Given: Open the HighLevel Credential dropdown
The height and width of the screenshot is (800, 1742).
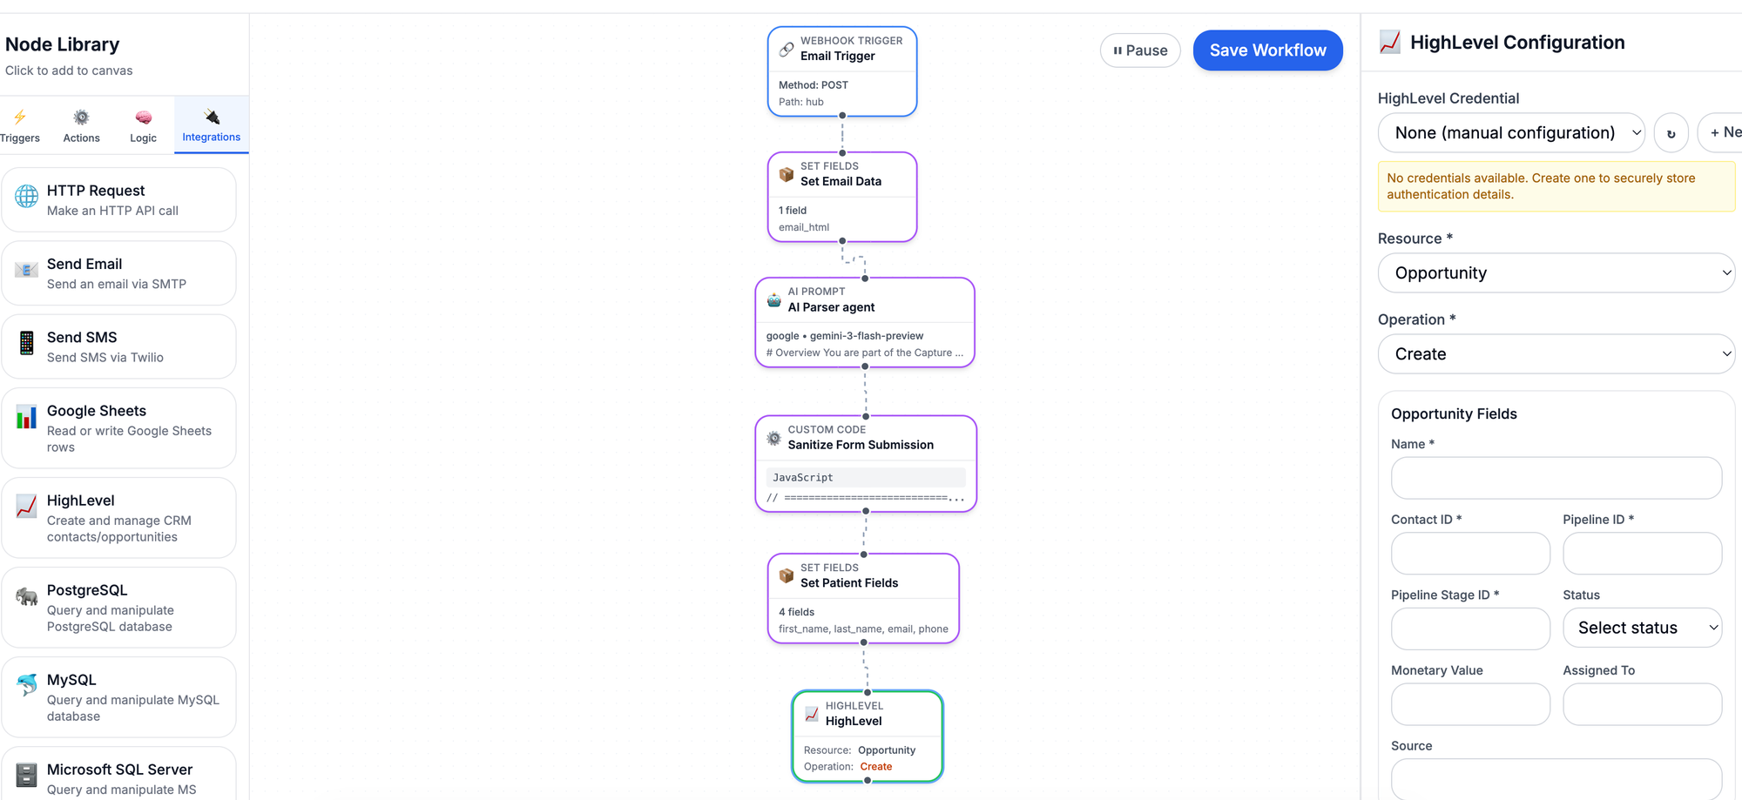Looking at the screenshot, I should (x=1511, y=133).
